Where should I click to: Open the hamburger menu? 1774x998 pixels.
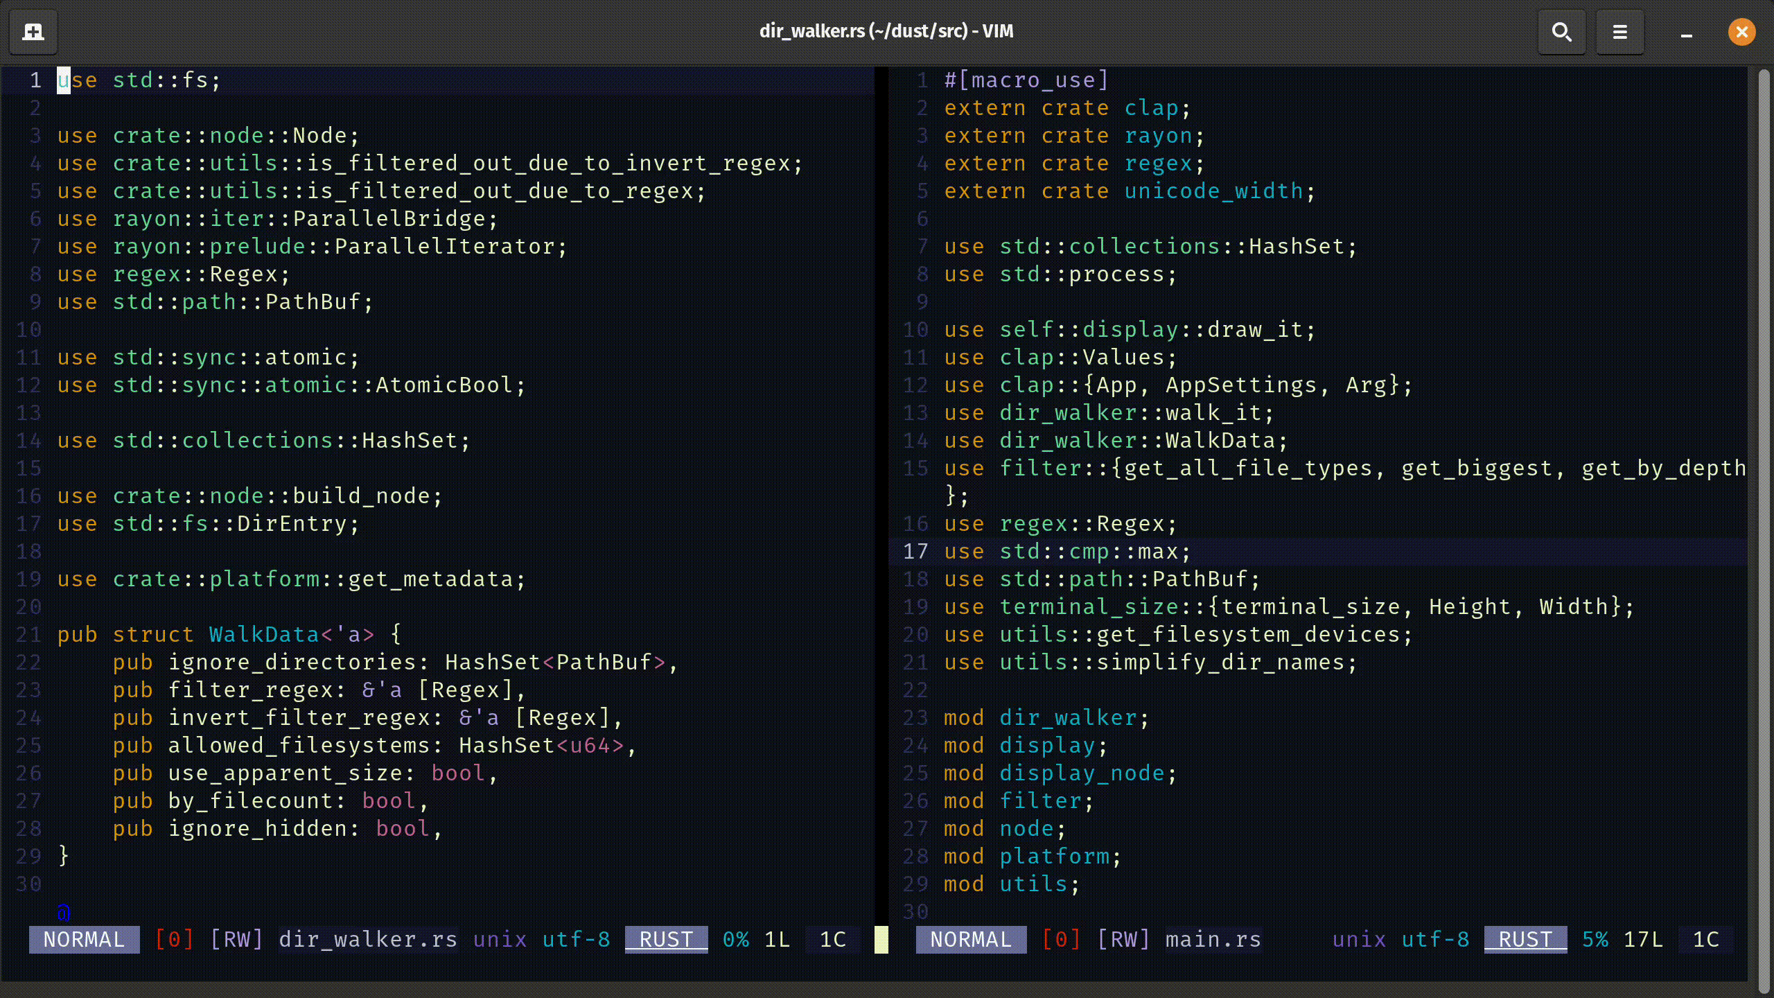coord(1619,31)
